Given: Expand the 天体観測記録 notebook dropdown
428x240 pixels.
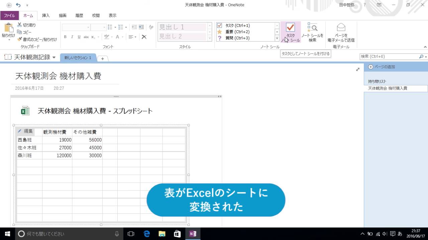Looking at the screenshot, I should (x=54, y=57).
